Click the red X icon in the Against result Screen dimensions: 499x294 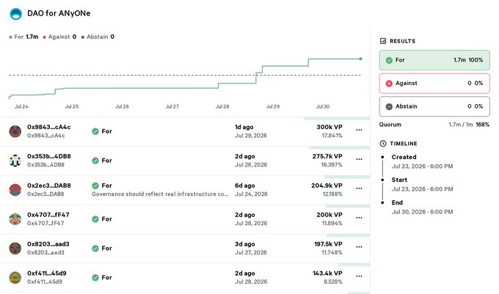tap(389, 84)
